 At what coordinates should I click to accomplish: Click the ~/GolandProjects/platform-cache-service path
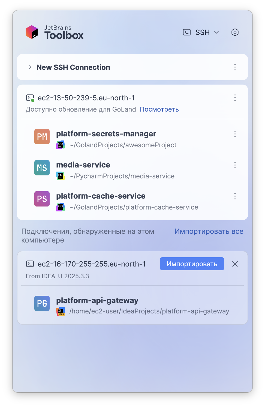(134, 207)
